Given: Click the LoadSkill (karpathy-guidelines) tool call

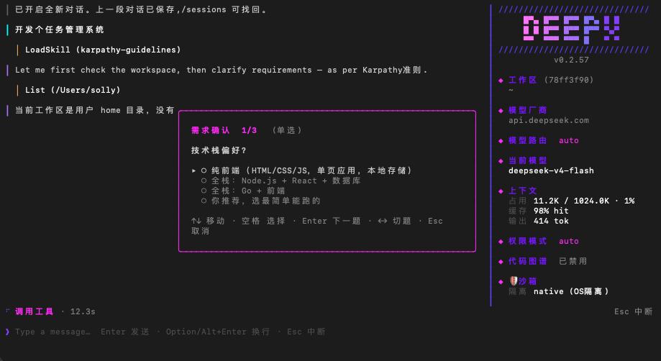Looking at the screenshot, I should (103, 50).
